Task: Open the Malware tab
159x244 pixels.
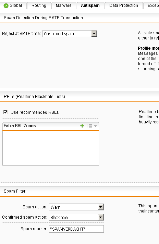Action: click(64, 5)
